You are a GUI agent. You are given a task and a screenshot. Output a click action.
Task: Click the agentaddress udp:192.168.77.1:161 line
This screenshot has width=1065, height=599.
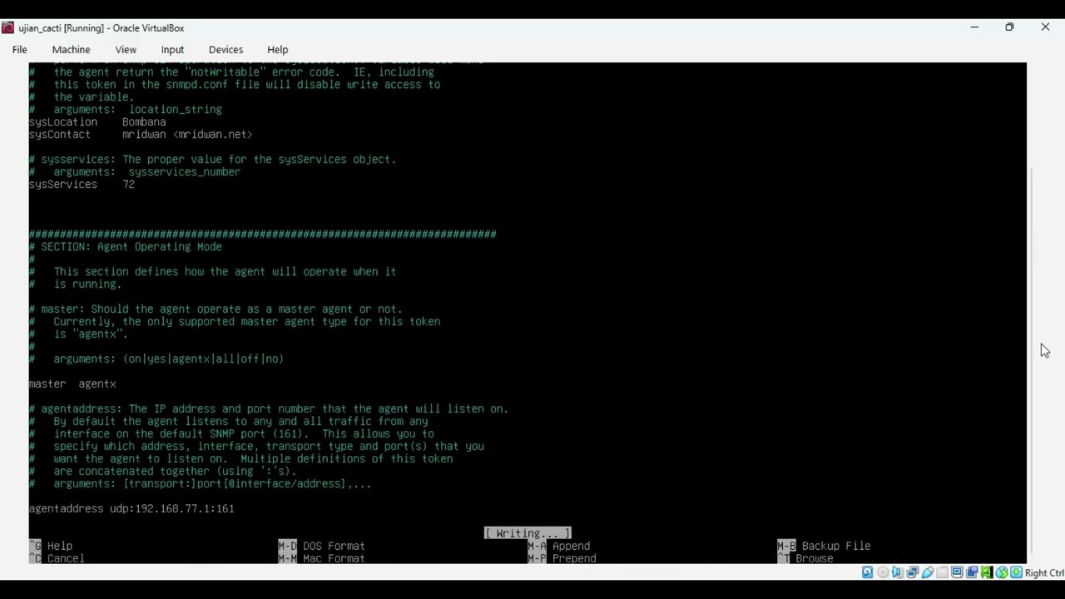131,508
